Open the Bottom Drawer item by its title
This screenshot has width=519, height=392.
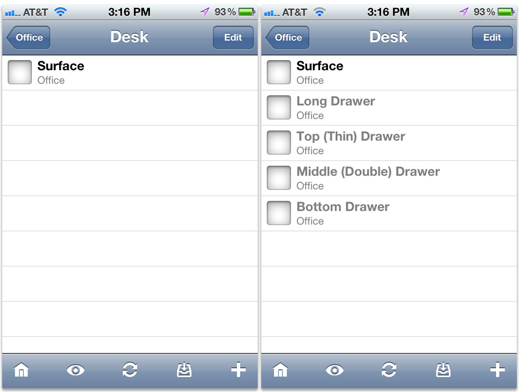point(343,207)
